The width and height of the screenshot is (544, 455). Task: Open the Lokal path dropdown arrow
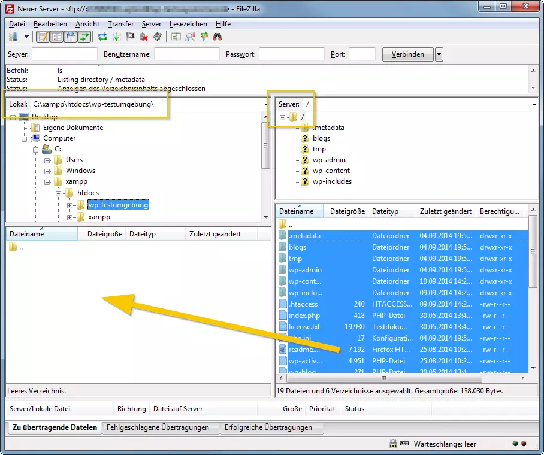click(x=267, y=104)
